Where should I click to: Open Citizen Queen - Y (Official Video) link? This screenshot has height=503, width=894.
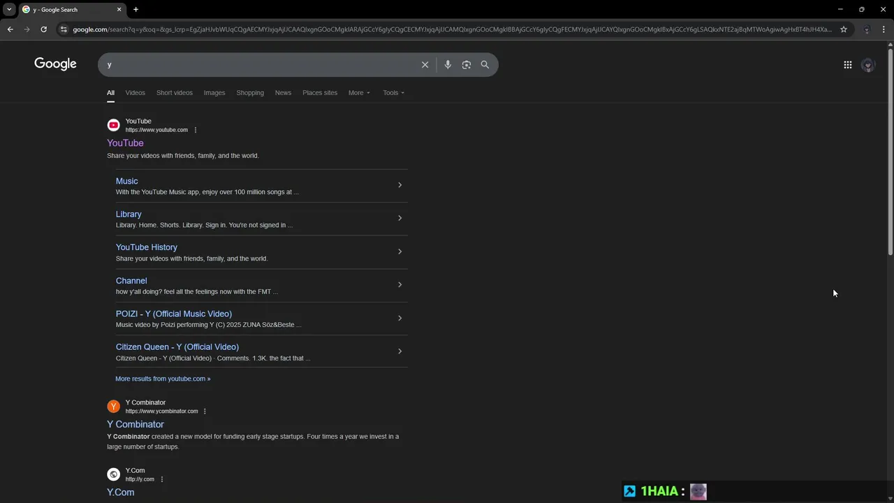pos(177,347)
